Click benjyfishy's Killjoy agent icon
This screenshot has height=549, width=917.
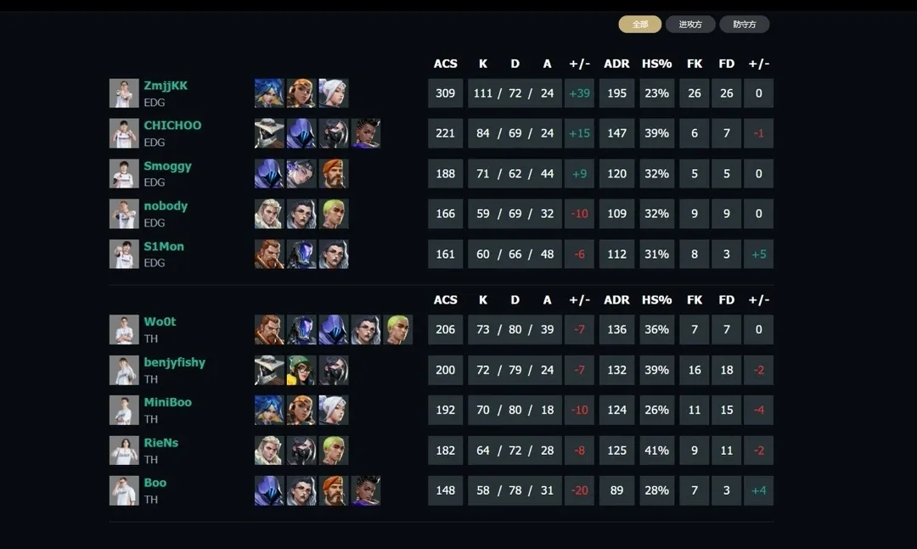coord(301,369)
